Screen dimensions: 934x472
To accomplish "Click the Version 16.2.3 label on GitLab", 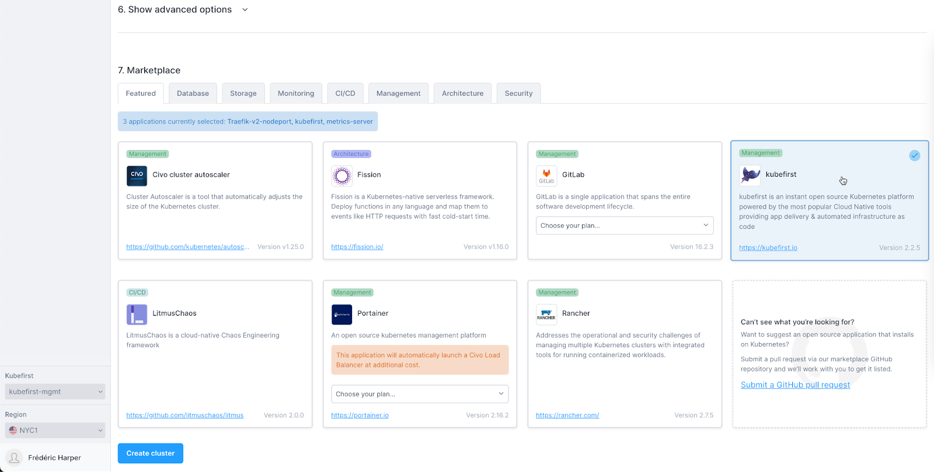I will [x=692, y=247].
